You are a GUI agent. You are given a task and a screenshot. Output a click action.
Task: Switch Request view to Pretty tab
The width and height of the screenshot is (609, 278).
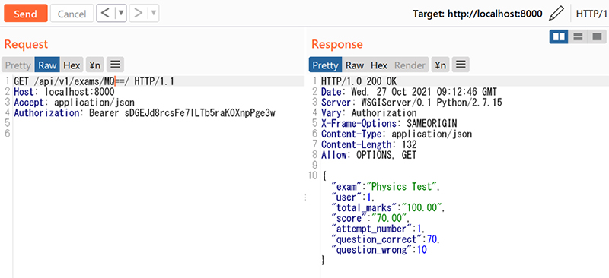coord(18,65)
